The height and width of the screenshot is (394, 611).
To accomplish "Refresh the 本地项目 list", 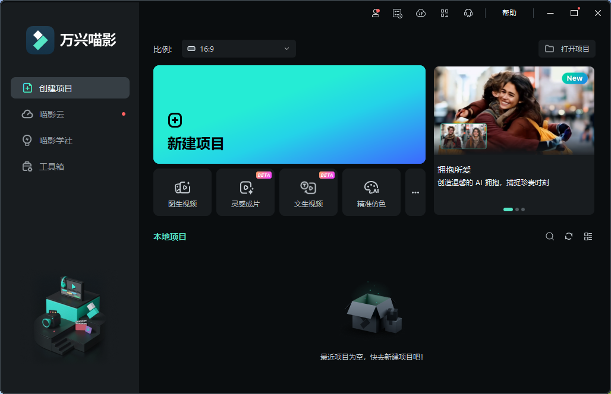I will (x=569, y=236).
